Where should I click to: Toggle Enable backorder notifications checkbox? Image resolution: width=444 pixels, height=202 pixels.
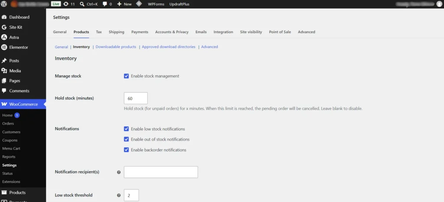(126, 150)
